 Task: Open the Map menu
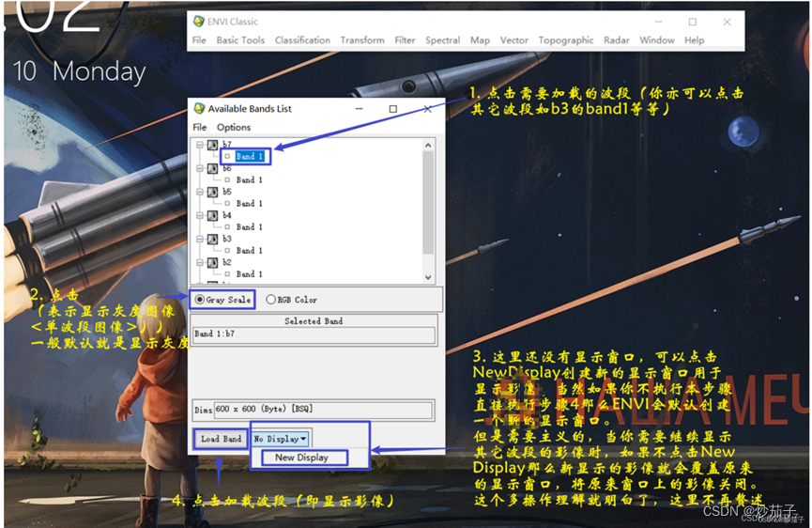pyautogui.click(x=480, y=39)
